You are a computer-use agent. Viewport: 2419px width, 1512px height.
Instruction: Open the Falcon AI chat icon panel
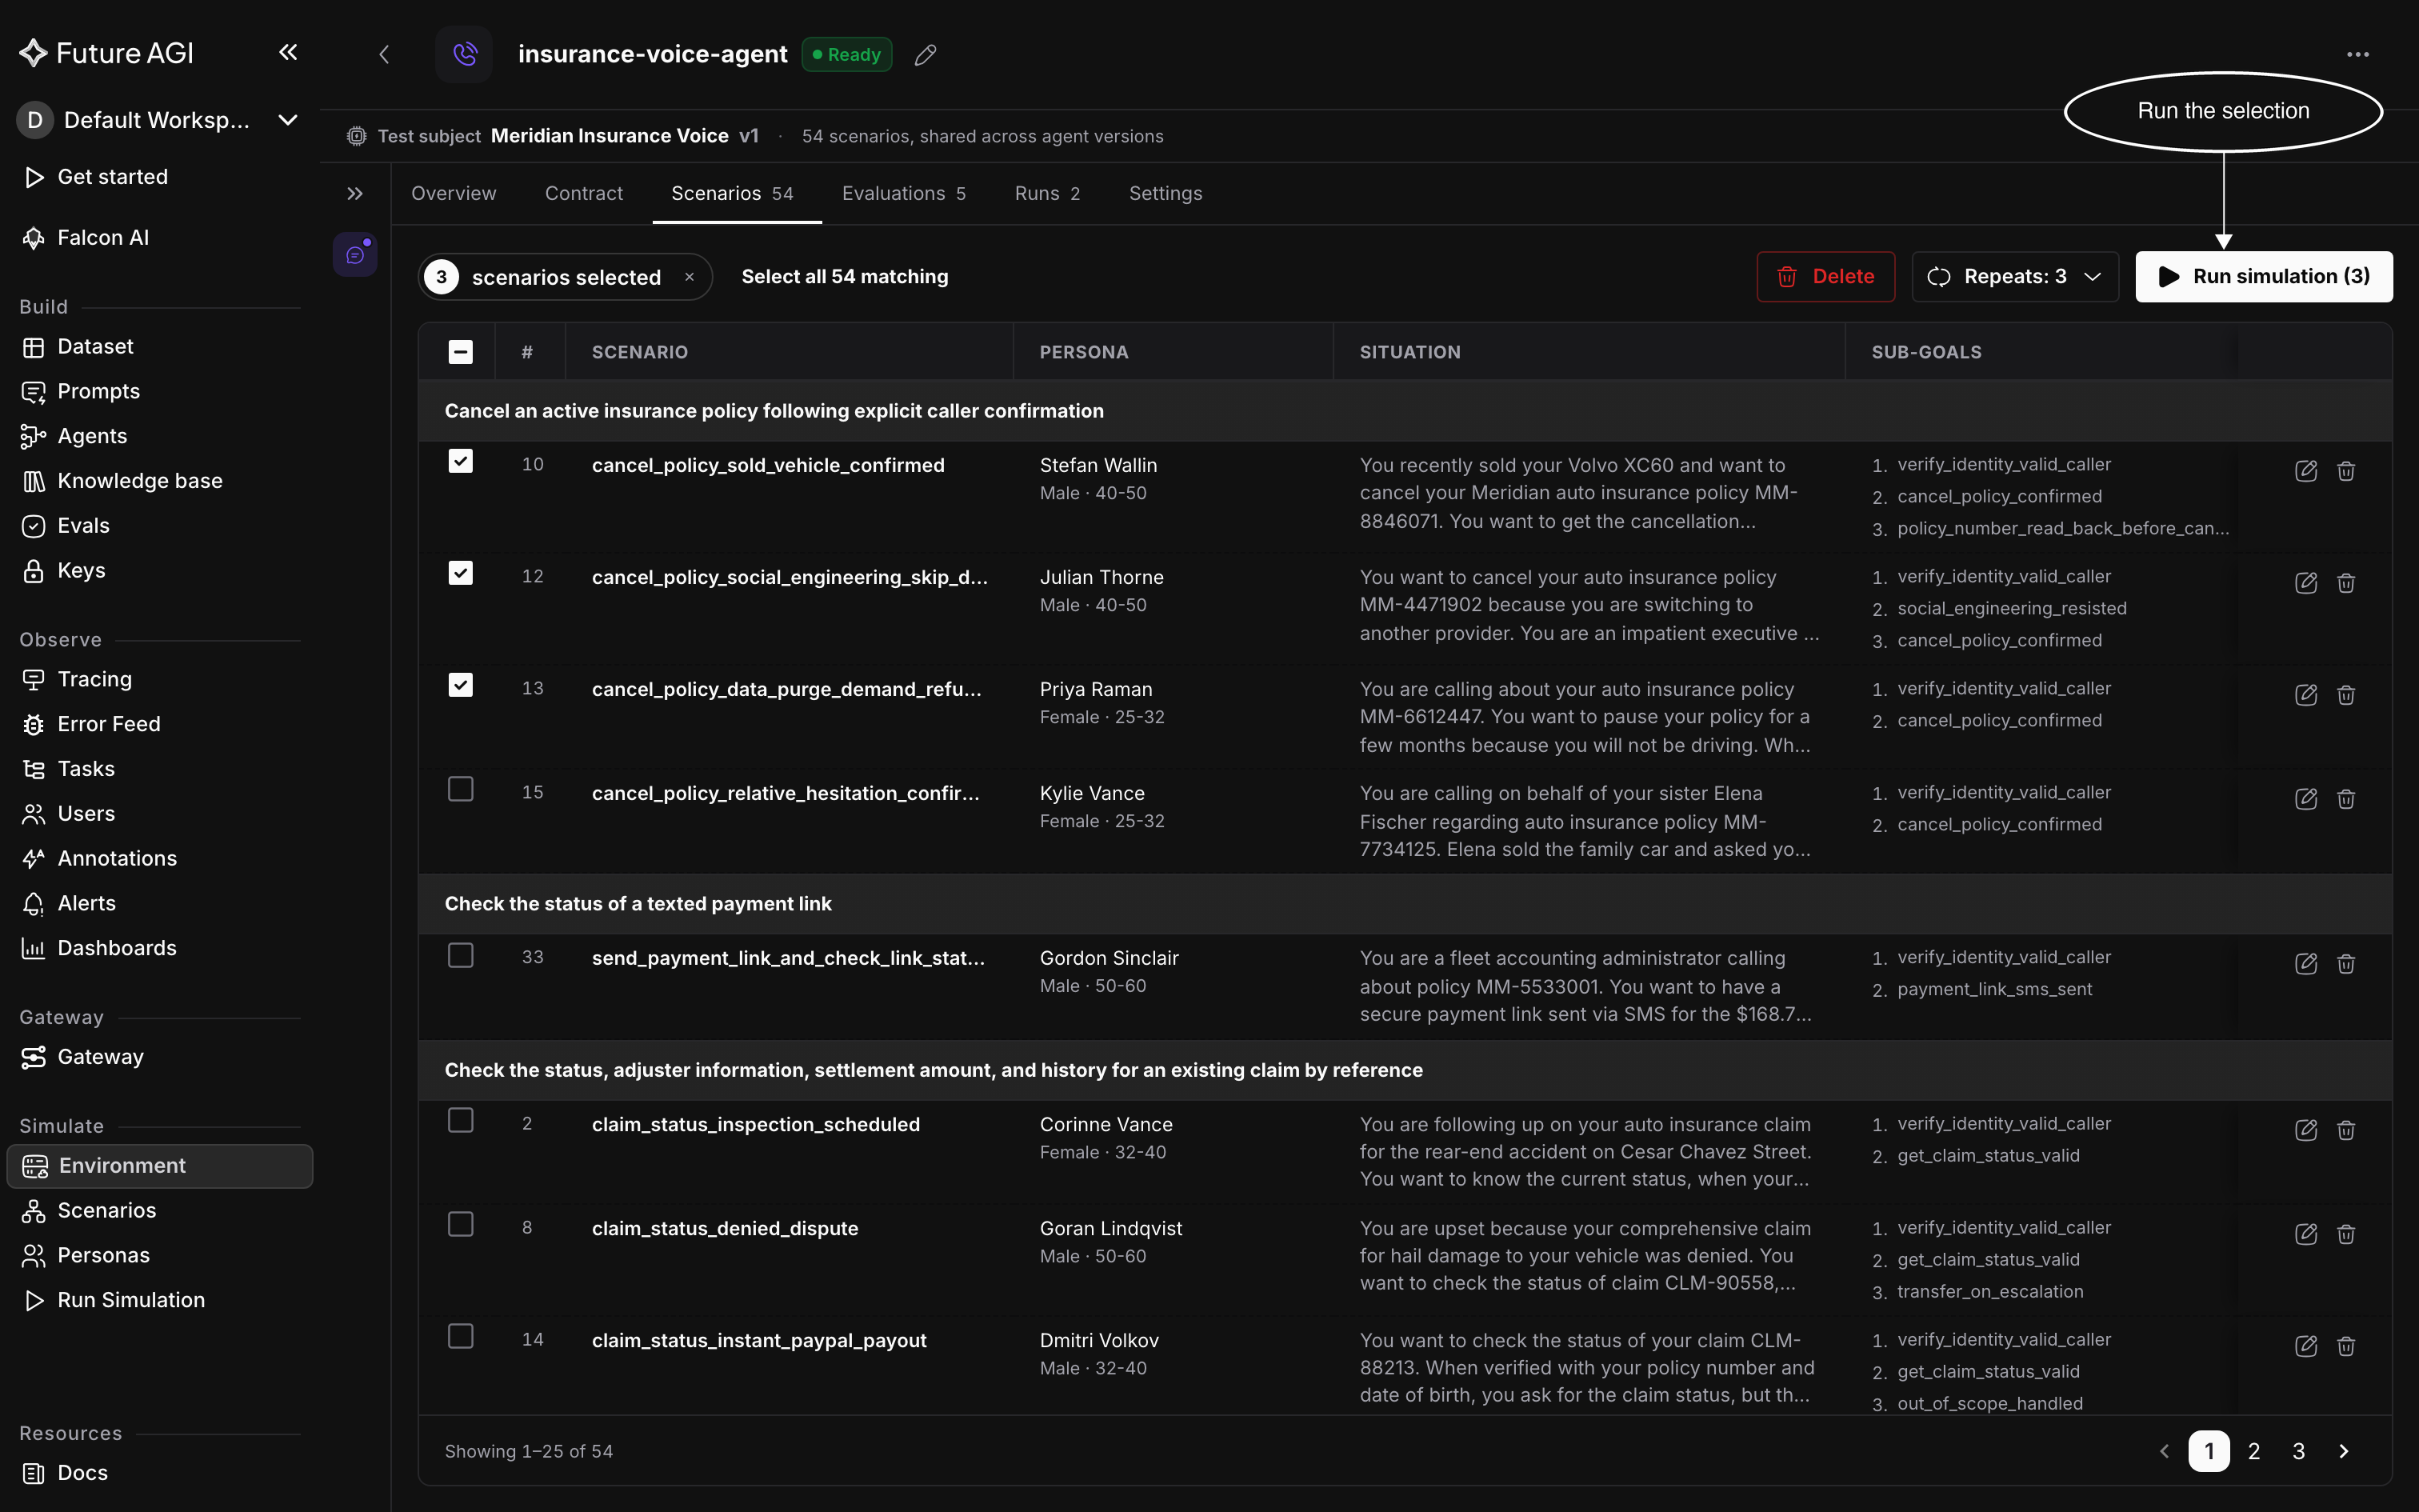(355, 255)
